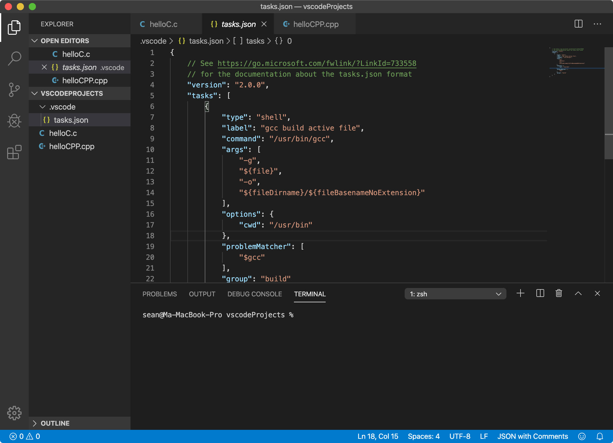The width and height of the screenshot is (613, 443).
Task: Open the Run and Debug view
Action: pos(14,121)
